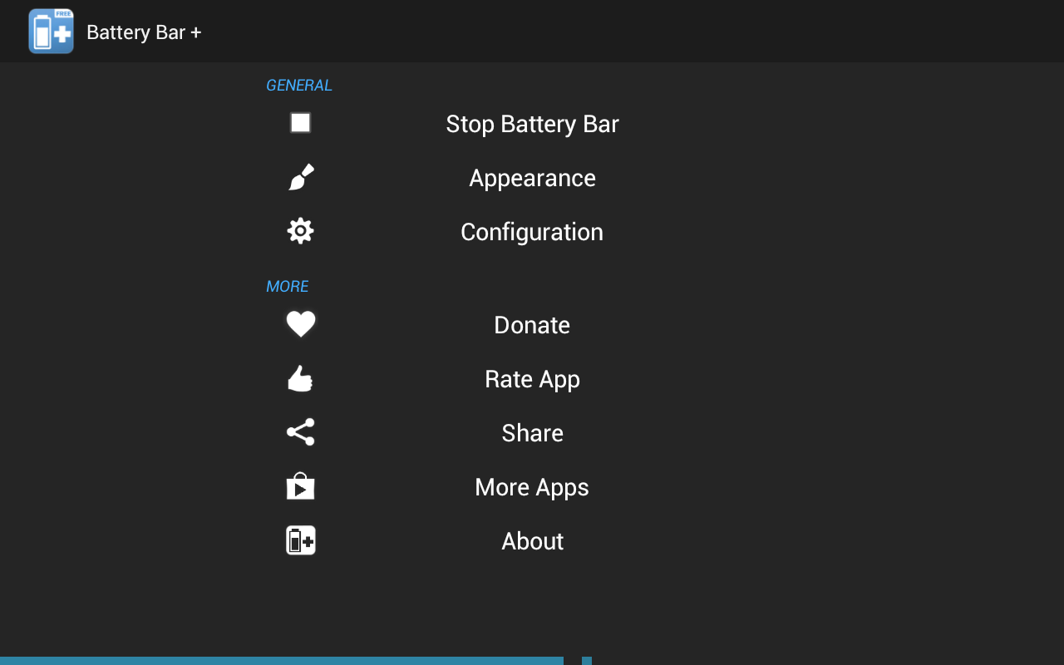Click the battery-plus About icon

click(x=300, y=540)
